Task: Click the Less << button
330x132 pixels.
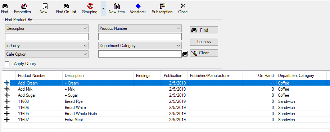Action: [204, 42]
